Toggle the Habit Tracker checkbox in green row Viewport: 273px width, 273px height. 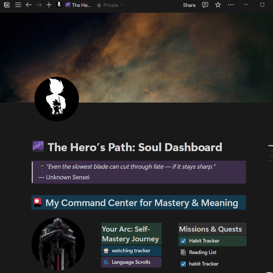click(183, 241)
